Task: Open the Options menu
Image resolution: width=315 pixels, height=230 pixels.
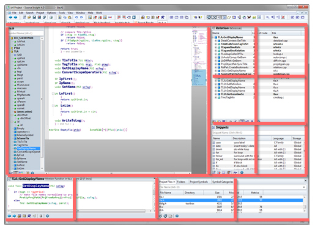Action: [51, 13]
